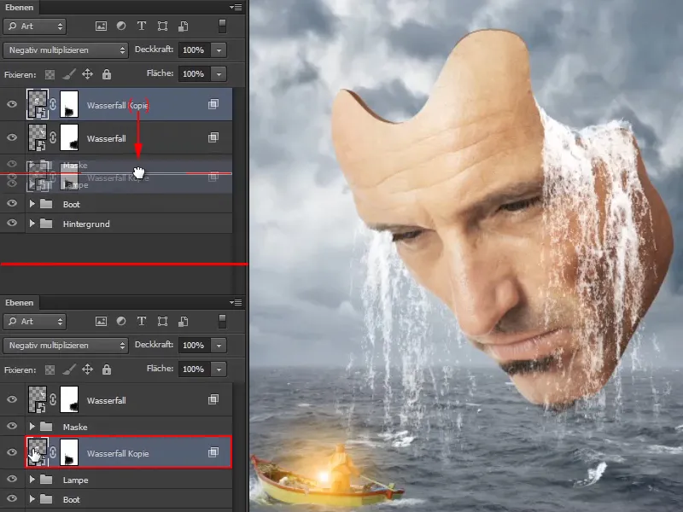Toggle layer filtering switch in top panel
Image resolution: width=683 pixels, height=512 pixels.
click(x=222, y=26)
